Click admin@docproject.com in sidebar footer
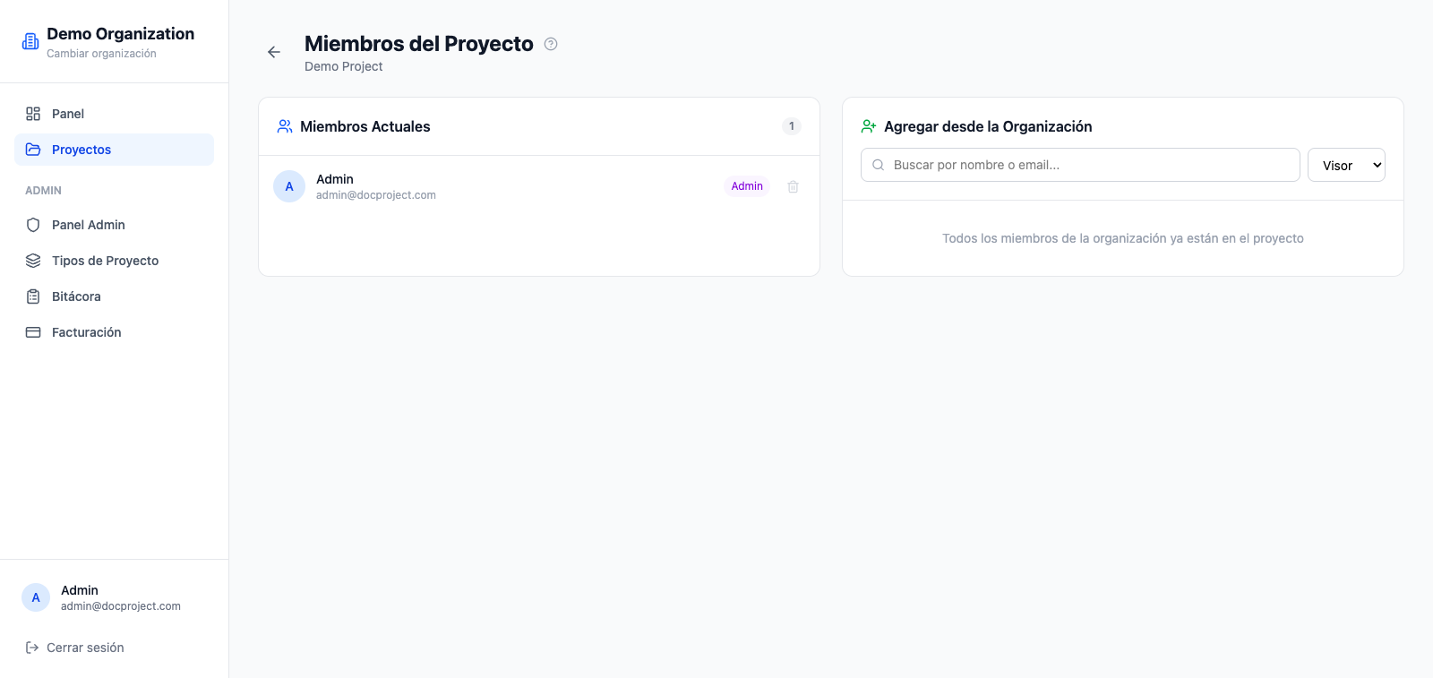 121,606
